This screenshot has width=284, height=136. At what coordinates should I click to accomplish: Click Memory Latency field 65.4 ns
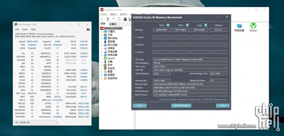click(x=218, y=30)
